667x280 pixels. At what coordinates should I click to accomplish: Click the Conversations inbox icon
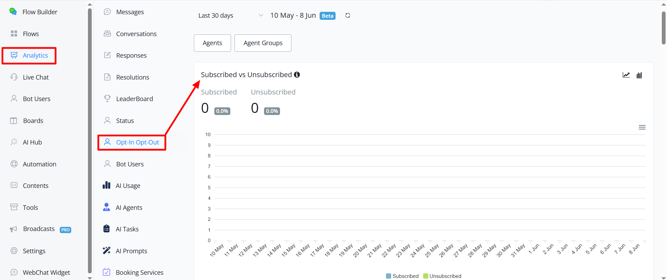point(107,33)
